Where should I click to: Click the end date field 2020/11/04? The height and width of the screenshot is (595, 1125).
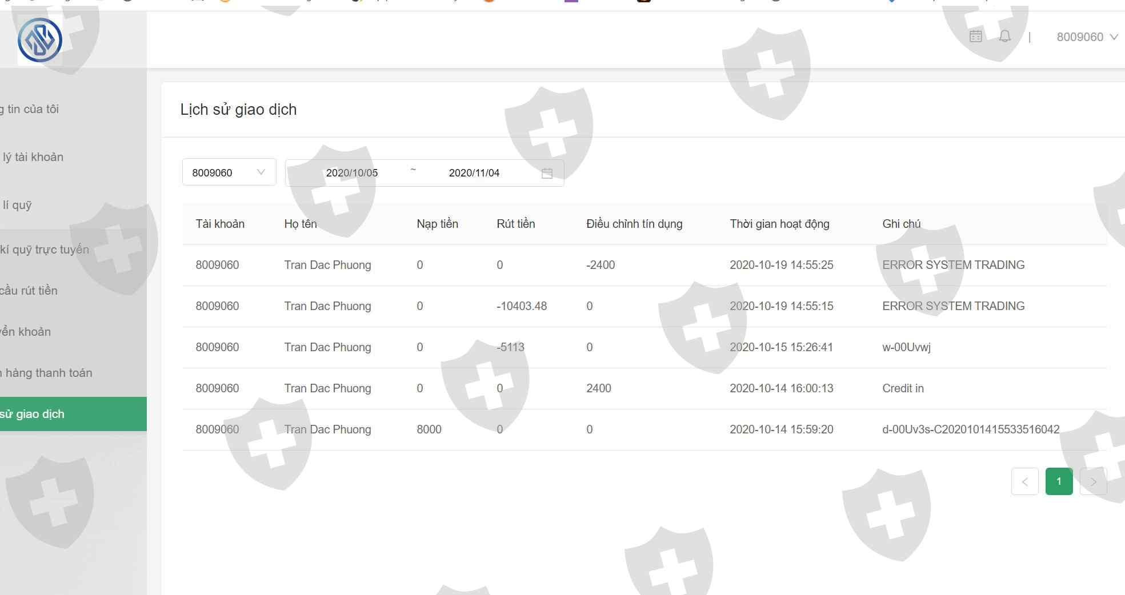474,172
